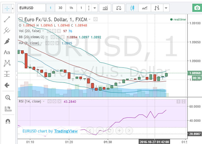Open BB (20, close, 2) indicator dropdown

pos(47,37)
